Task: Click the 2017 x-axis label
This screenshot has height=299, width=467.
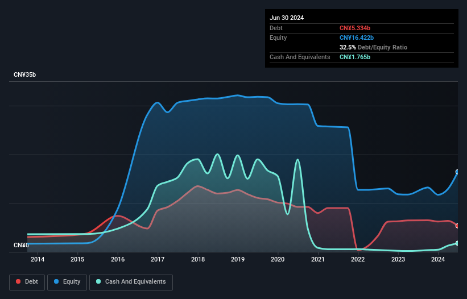Action: [x=158, y=259]
